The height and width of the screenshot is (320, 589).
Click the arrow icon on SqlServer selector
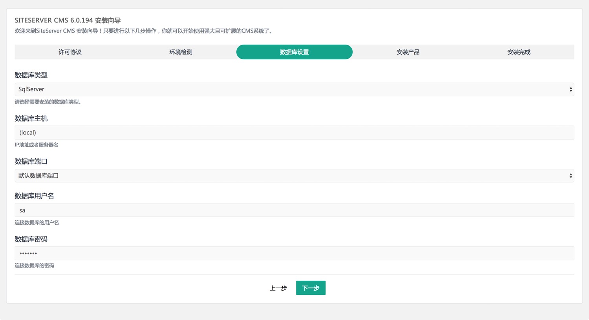tap(571, 89)
